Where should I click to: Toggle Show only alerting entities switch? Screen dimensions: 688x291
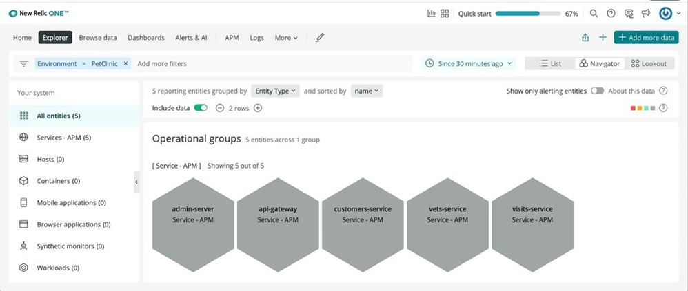[x=596, y=91]
